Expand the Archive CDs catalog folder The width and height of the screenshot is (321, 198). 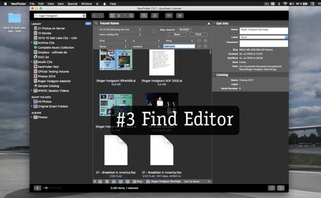[x=32, y=43]
